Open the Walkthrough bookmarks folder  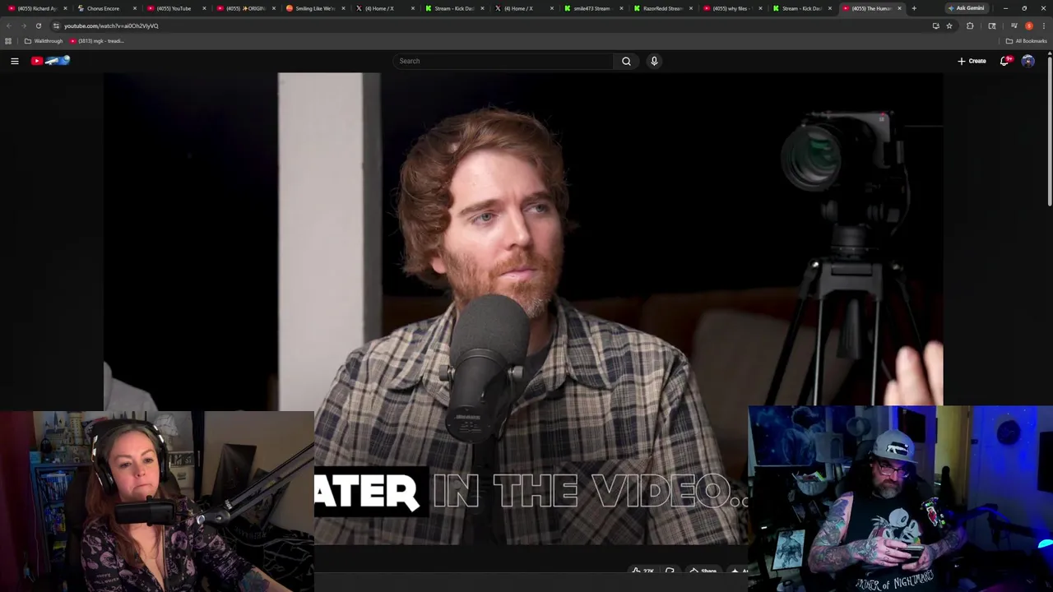coord(44,41)
